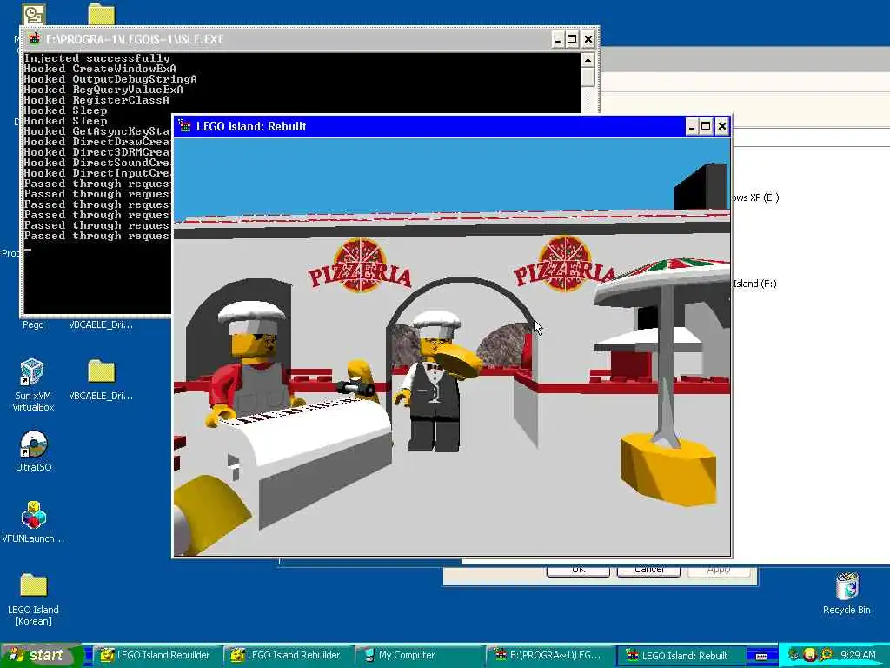Click Cancel in the dialog behind the game
This screenshot has height=668, width=890.
coord(648,569)
